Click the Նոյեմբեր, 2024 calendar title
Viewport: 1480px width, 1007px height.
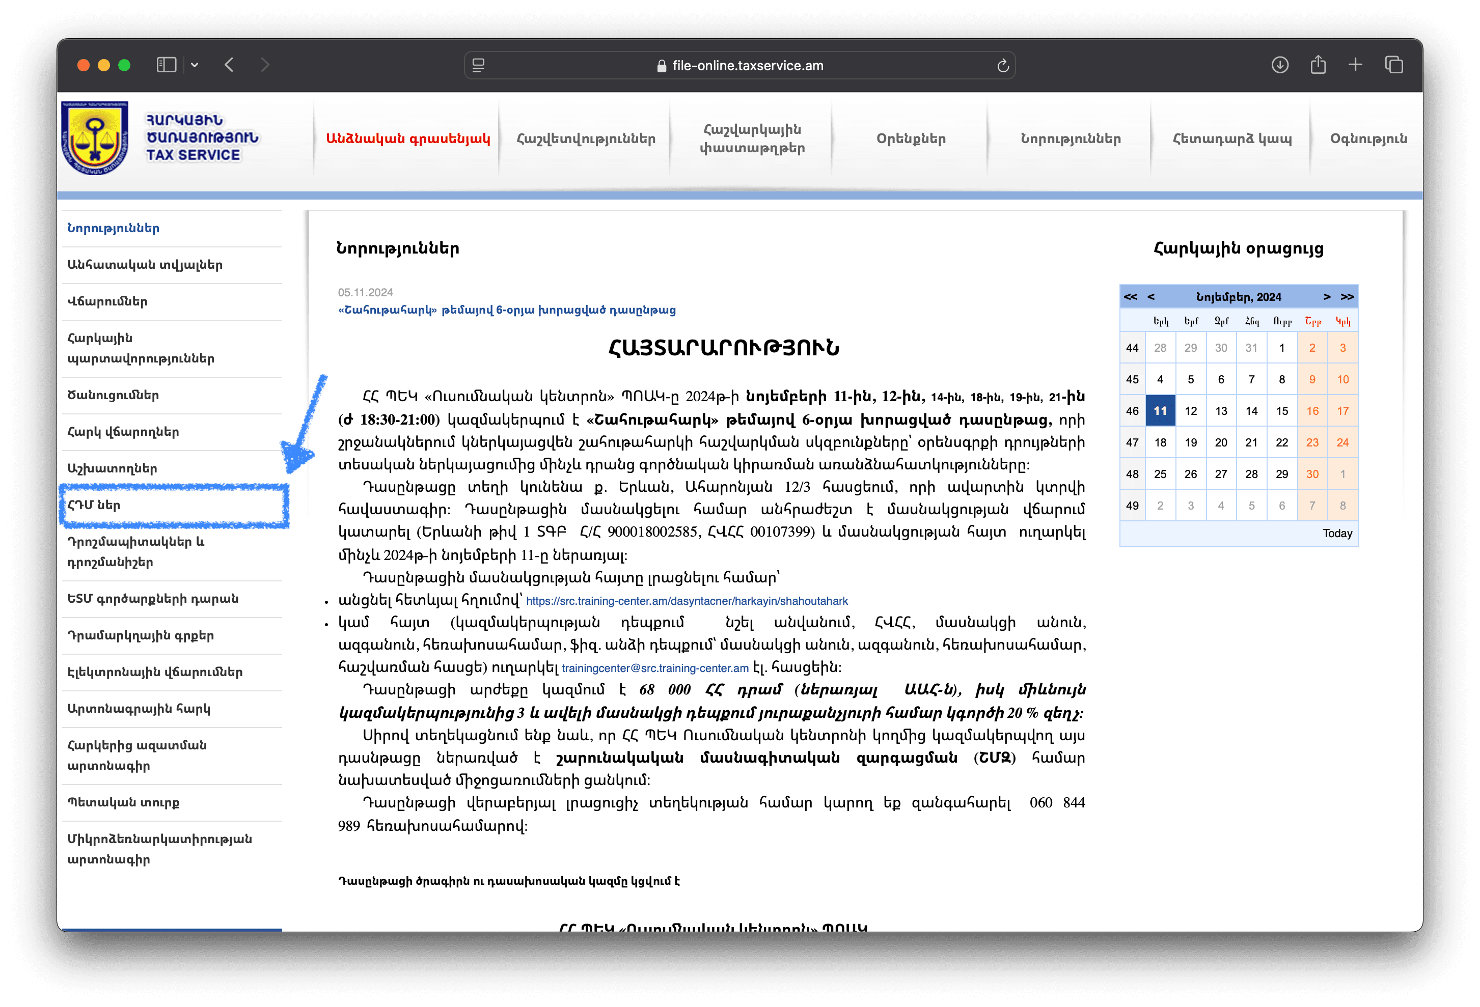click(1239, 297)
